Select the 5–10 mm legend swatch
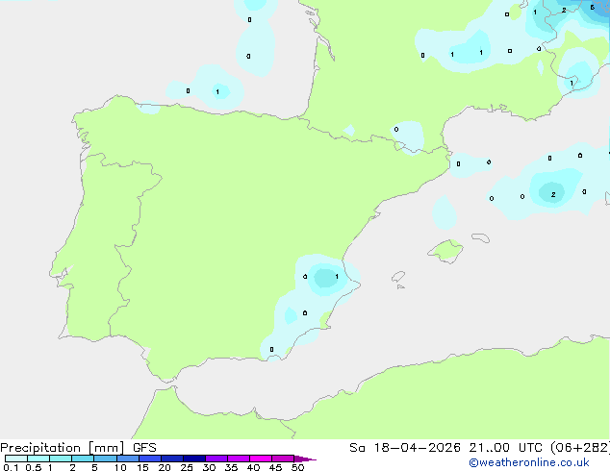The width and height of the screenshot is (610, 471). coord(105,459)
